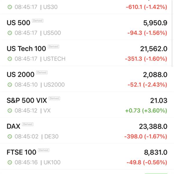Tap the +0.73 (+3.60%) VIX change
Screen dimensions: 174x174
[x=146, y=111]
